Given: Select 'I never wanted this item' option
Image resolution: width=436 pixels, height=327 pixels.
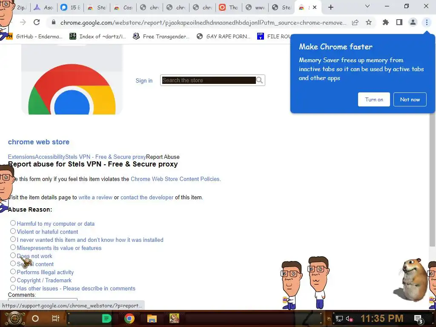Looking at the screenshot, I should point(13,239).
